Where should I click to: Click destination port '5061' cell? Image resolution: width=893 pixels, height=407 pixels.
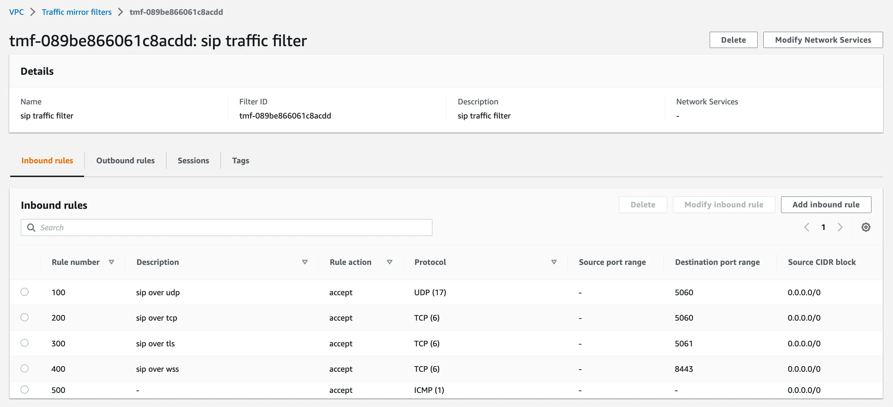(x=684, y=344)
